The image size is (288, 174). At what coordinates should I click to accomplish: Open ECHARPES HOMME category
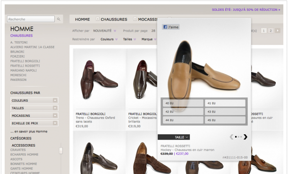(x=25, y=155)
